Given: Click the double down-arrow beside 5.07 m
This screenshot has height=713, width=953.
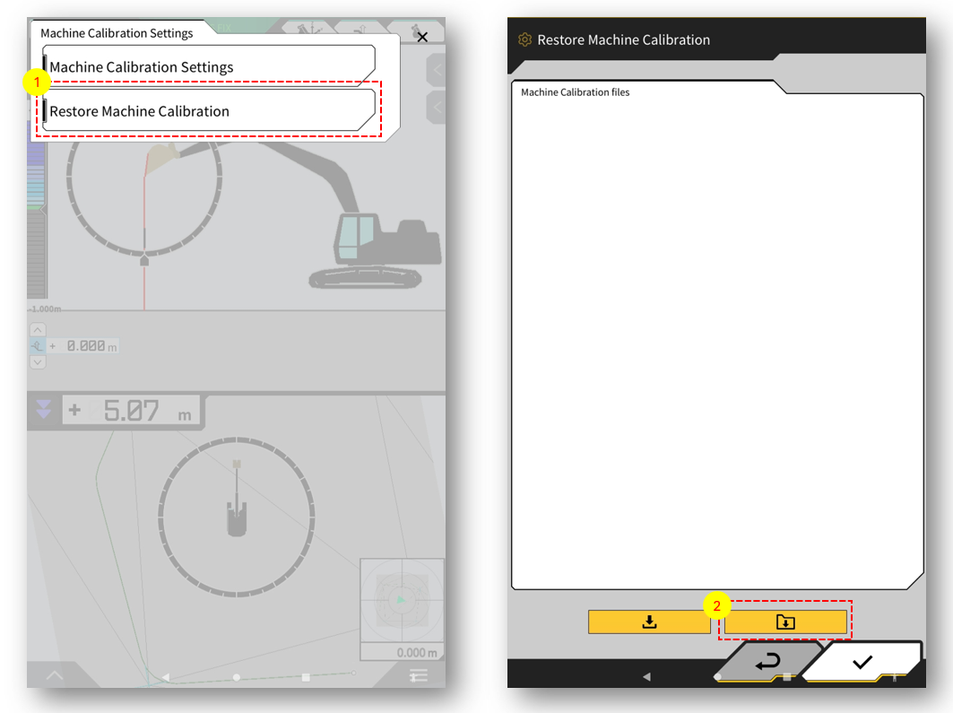Looking at the screenshot, I should pos(43,411).
